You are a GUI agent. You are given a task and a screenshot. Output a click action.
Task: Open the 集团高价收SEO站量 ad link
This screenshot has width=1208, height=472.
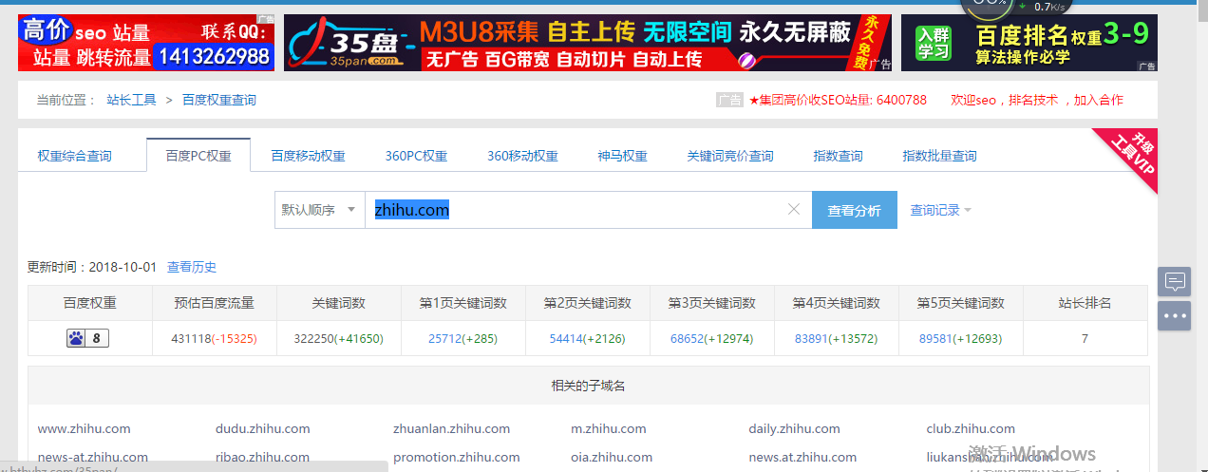pos(838,100)
